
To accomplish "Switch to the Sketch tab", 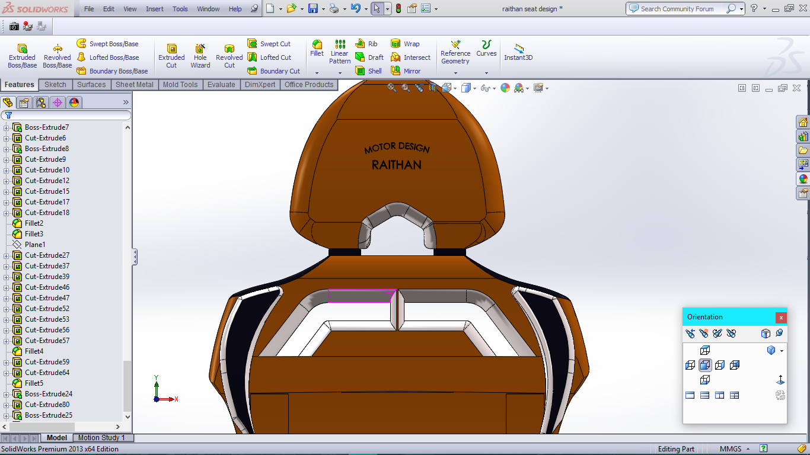I will coord(56,85).
